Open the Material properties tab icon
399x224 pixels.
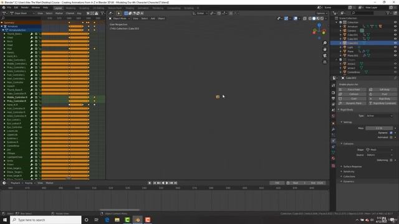pos(334,158)
